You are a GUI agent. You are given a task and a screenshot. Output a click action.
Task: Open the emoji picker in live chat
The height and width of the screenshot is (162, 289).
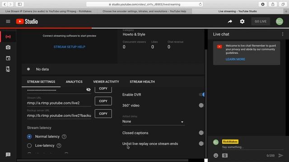216,156
